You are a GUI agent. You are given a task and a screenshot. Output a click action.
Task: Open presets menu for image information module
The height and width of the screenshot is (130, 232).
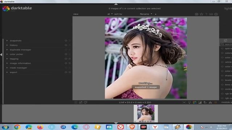pyautogui.click(x=70, y=63)
